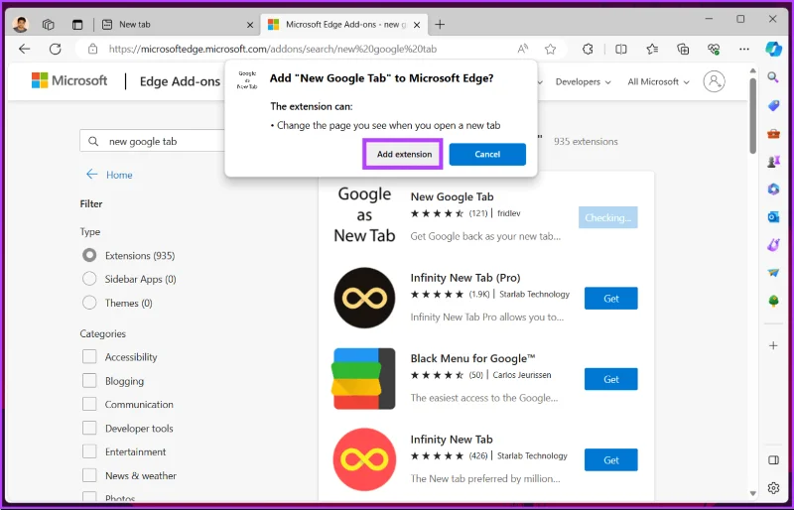Get the Infinity New Tab (Pro) extension
This screenshot has height=510, width=794.
pyautogui.click(x=610, y=299)
